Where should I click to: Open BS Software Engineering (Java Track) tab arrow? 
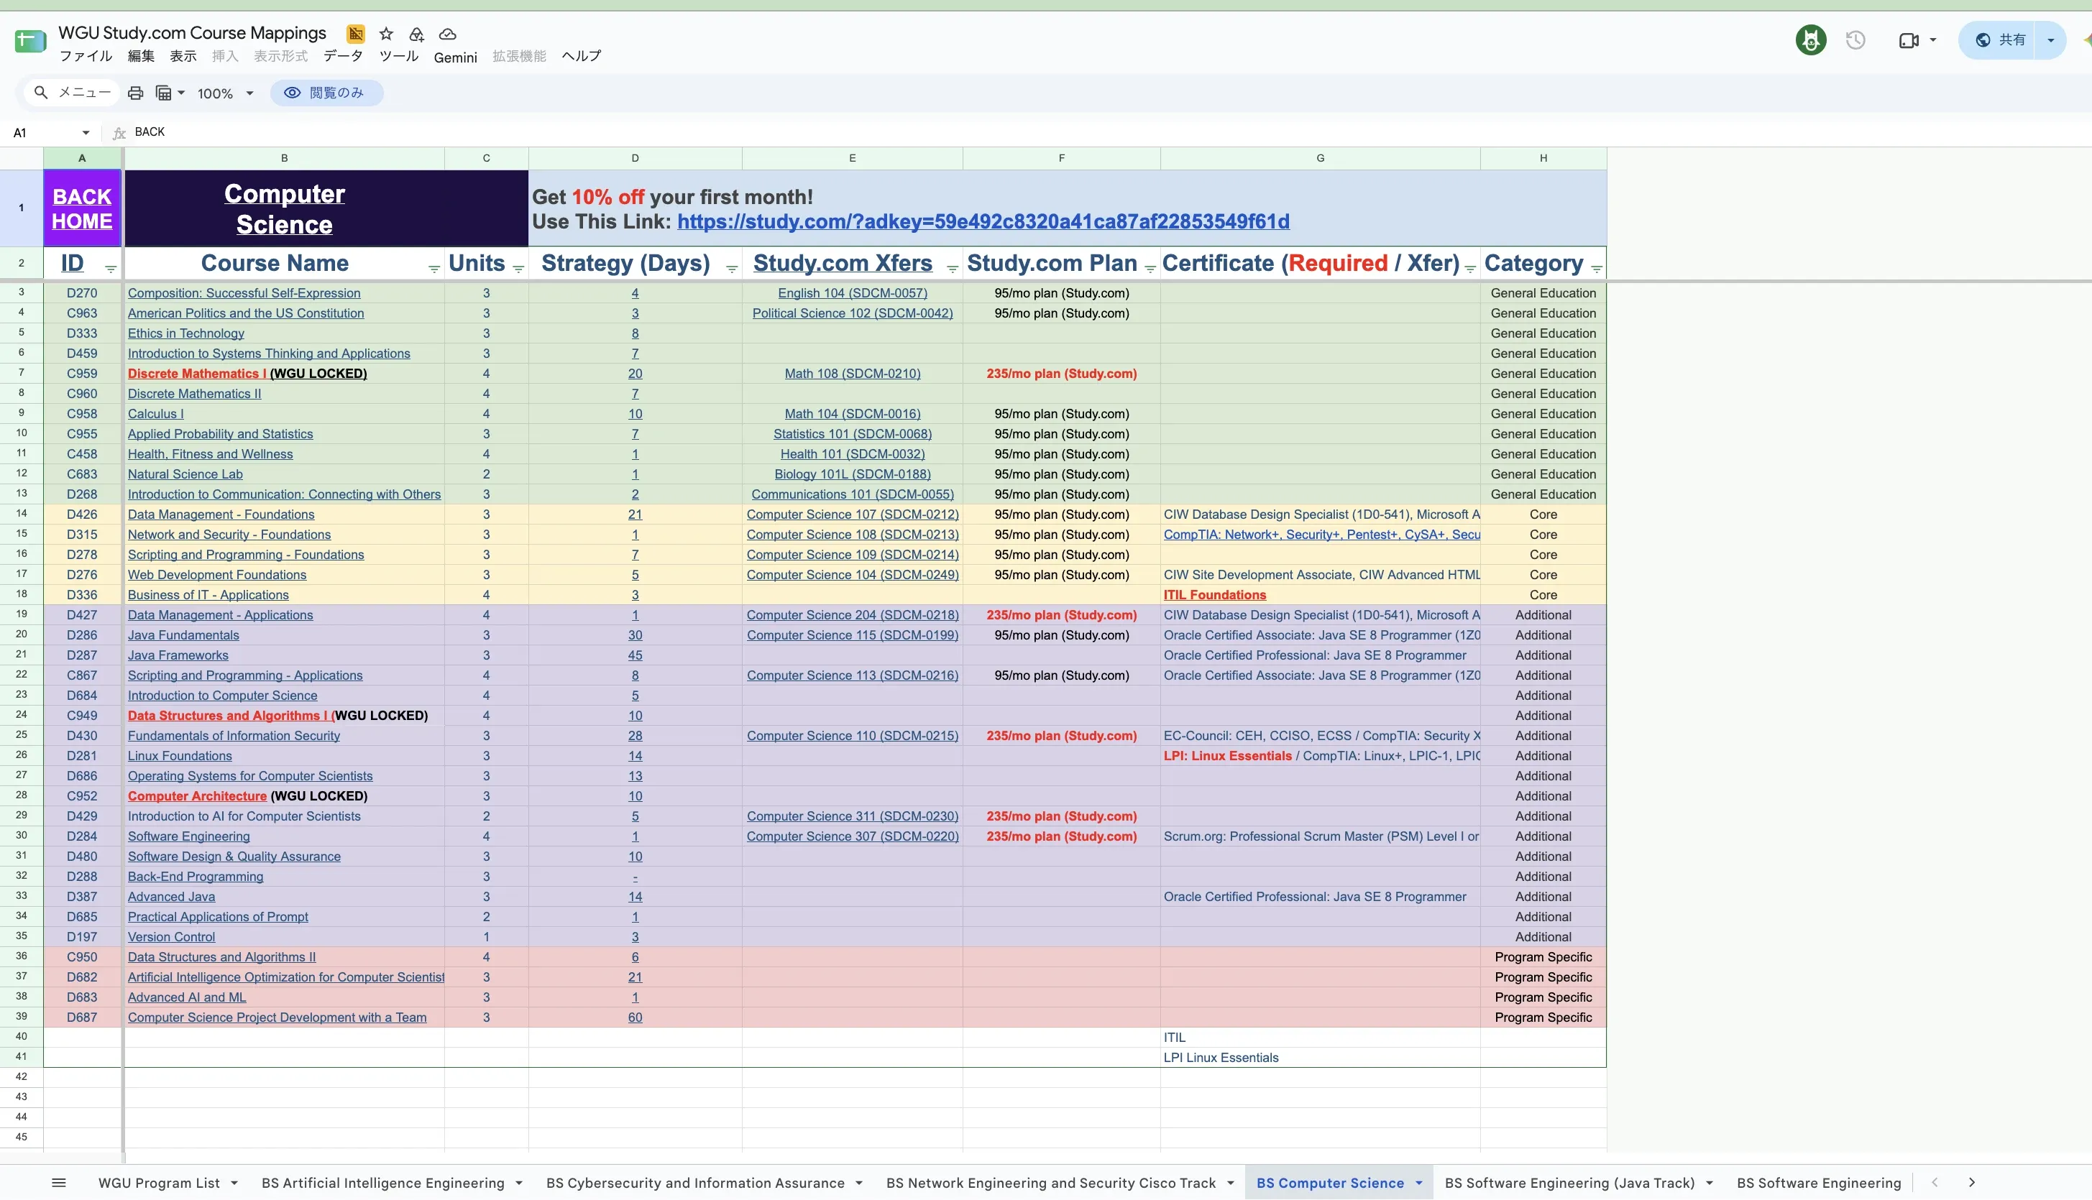point(1710,1183)
